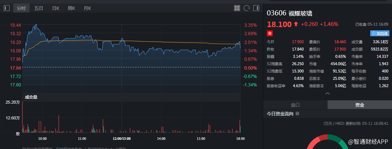The image size is (392, 149).
Task: Toggle the left sidebar panel icon
Action: tap(6, 8)
